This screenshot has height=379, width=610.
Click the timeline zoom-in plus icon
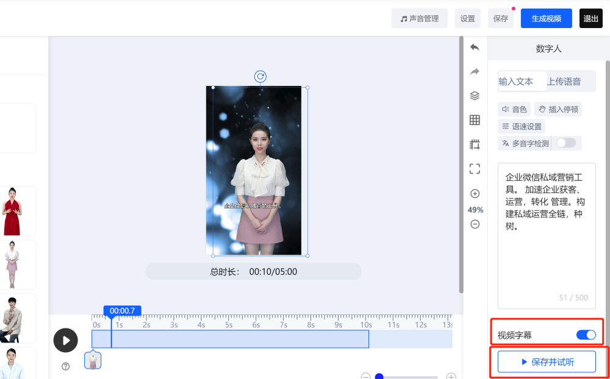[x=451, y=377]
